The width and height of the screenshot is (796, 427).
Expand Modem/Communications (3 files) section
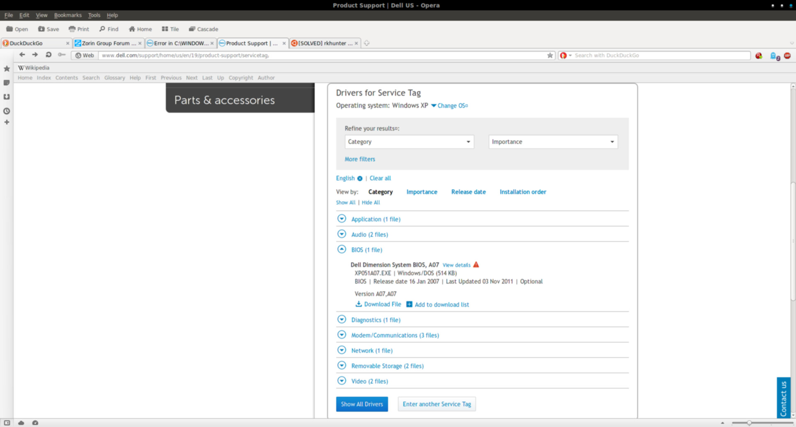point(342,335)
